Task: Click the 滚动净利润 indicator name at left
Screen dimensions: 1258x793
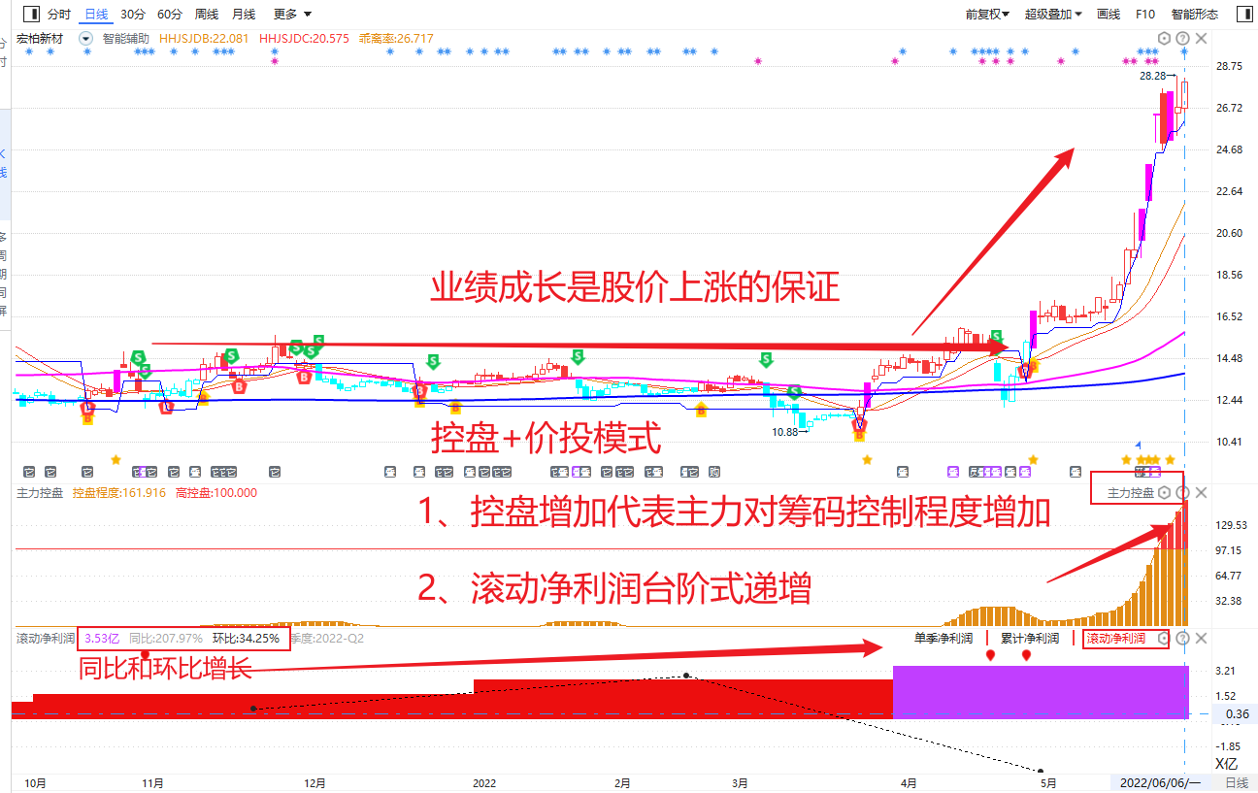Action: [x=46, y=639]
